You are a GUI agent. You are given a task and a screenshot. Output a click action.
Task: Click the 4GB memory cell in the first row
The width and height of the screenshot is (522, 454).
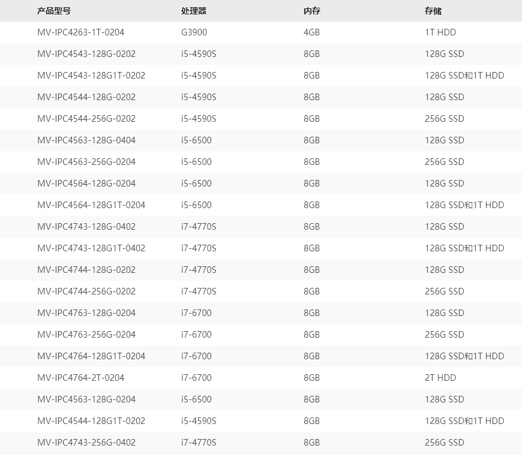(313, 32)
